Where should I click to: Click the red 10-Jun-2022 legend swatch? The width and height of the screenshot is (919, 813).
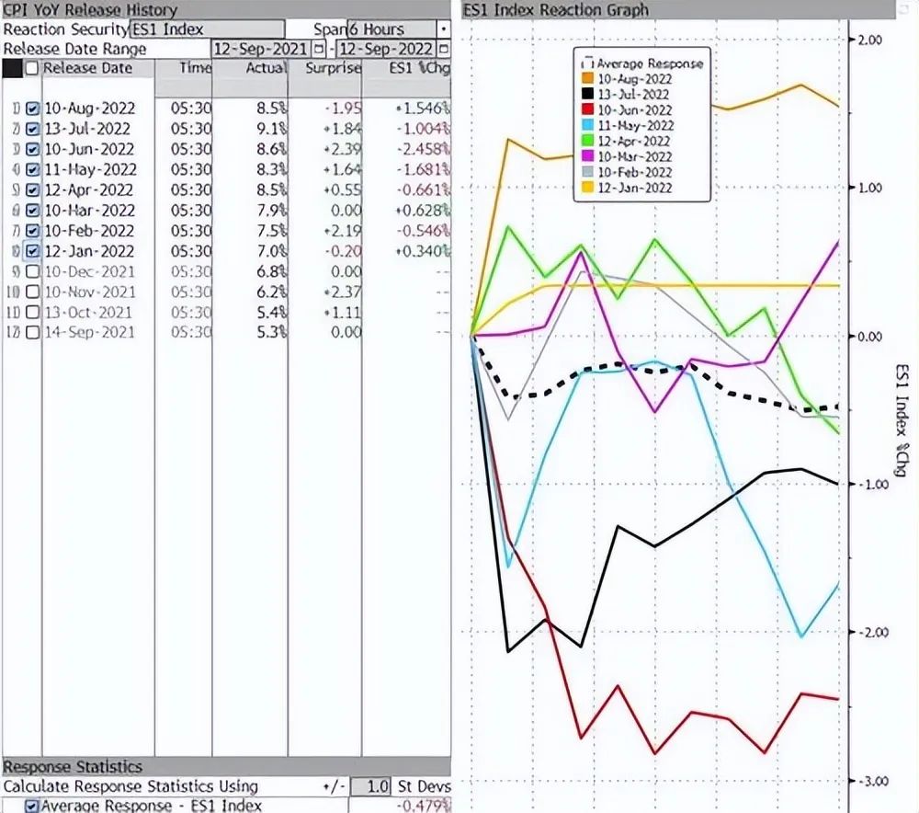click(586, 110)
